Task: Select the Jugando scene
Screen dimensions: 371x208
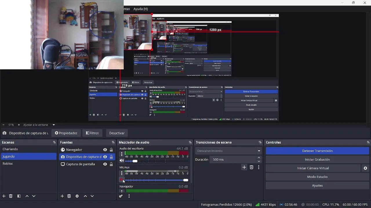Action: 29,156
